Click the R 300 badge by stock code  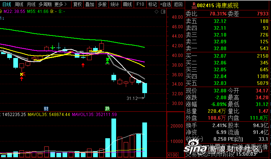pos(194,6)
